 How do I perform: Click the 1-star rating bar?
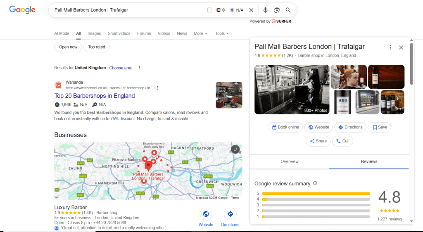coord(316,217)
